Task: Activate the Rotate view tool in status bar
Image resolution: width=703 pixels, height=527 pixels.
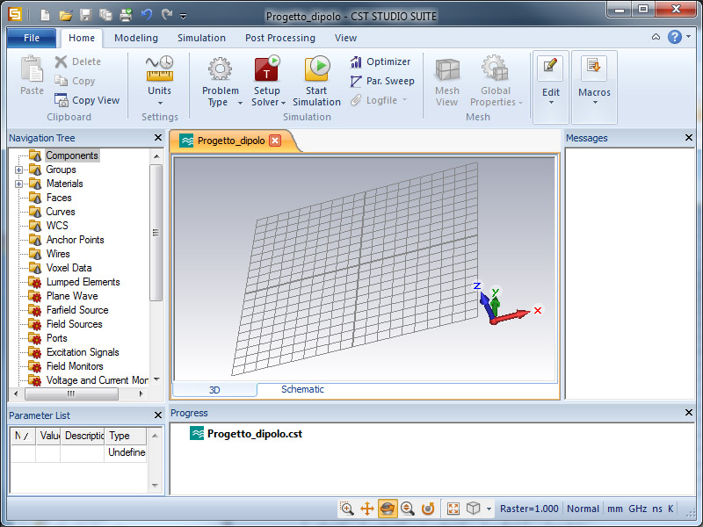Action: (x=388, y=509)
